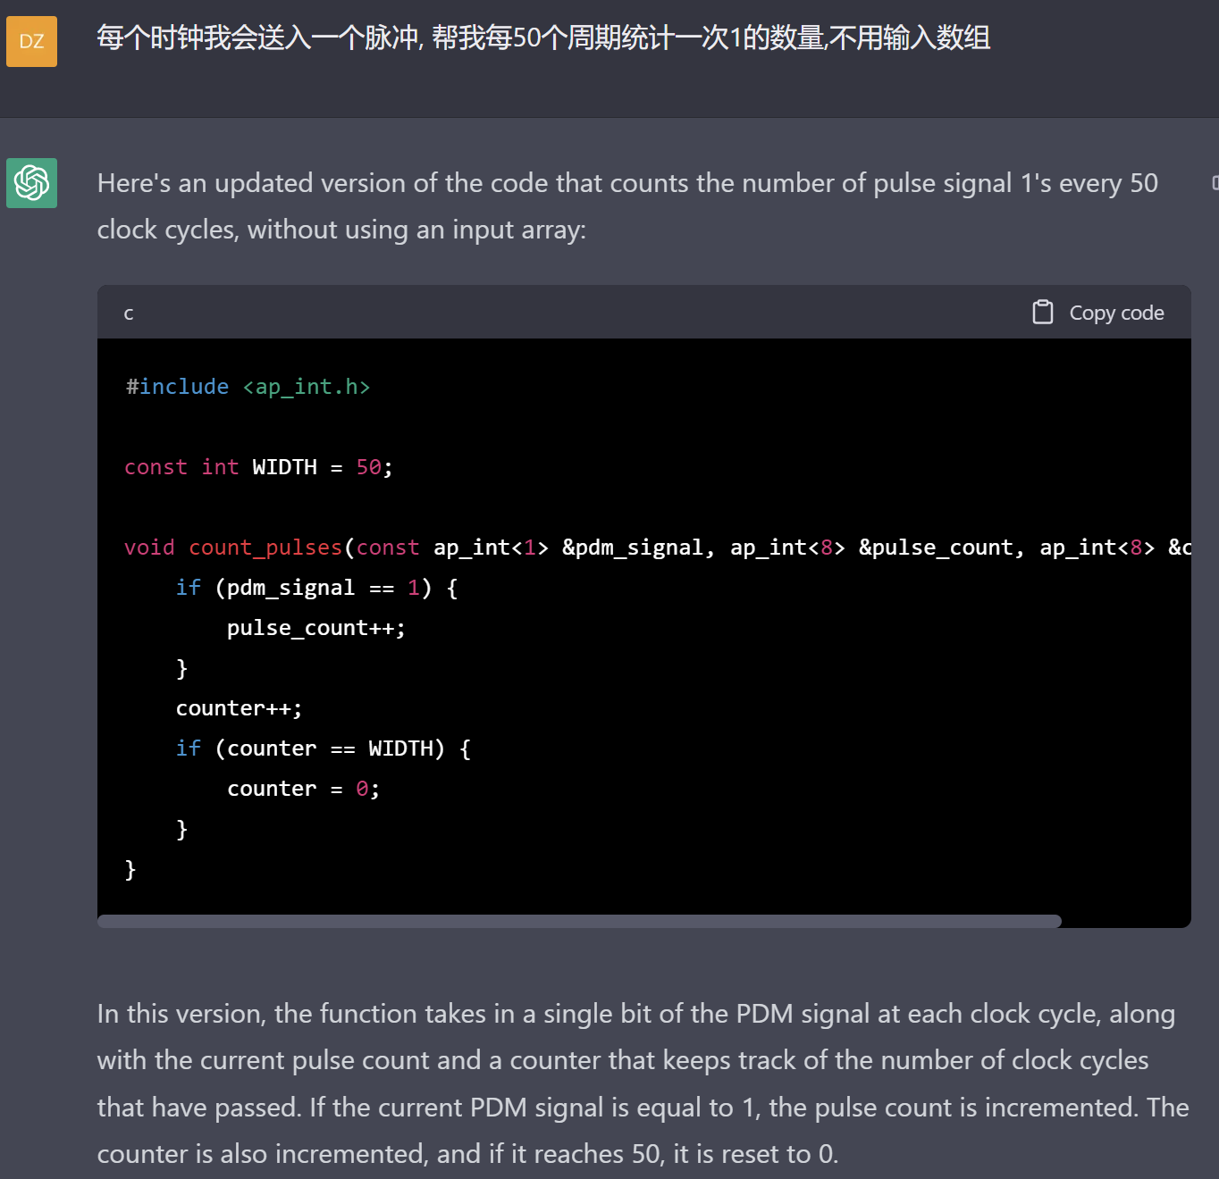The image size is (1219, 1179).
Task: Click the value 50 in the WIDTH declaration
Action: click(x=368, y=467)
